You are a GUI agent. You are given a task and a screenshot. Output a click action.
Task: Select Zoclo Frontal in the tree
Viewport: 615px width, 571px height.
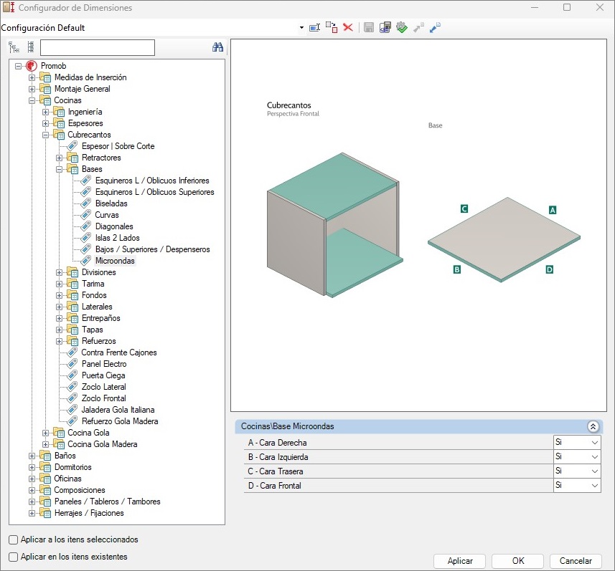(103, 398)
